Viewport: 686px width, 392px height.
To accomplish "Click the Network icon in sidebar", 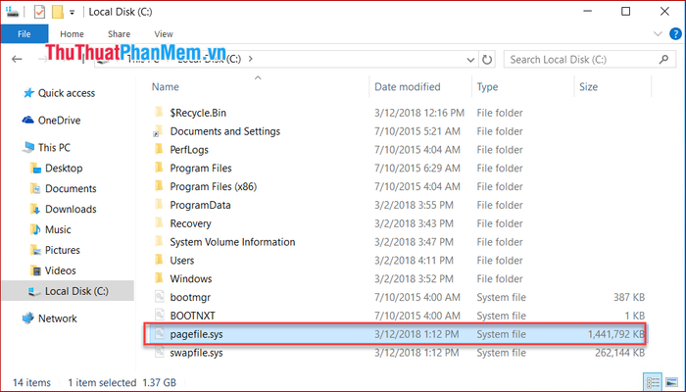I will point(28,318).
